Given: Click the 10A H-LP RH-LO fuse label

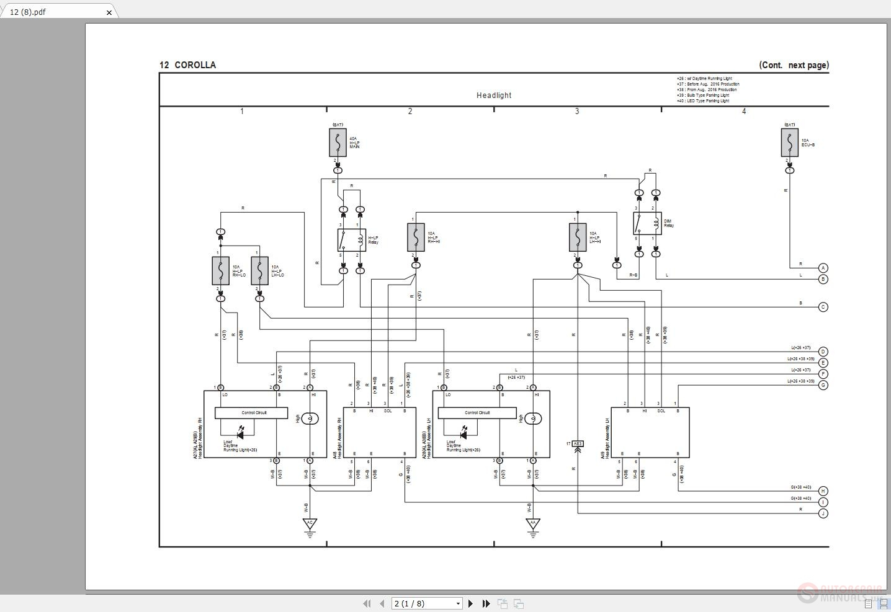Looking at the screenshot, I should (x=239, y=271).
